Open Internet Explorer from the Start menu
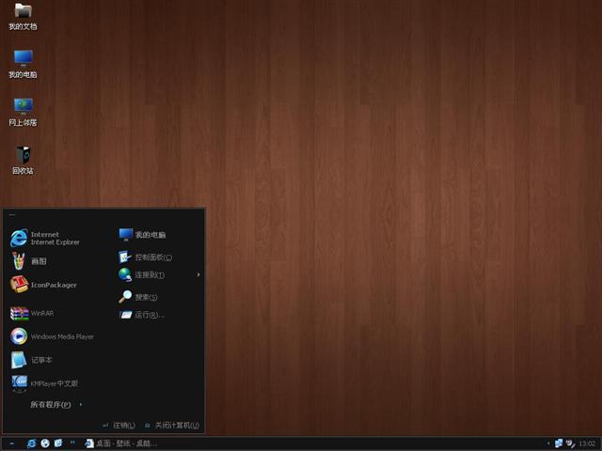The image size is (602, 451). click(45, 238)
